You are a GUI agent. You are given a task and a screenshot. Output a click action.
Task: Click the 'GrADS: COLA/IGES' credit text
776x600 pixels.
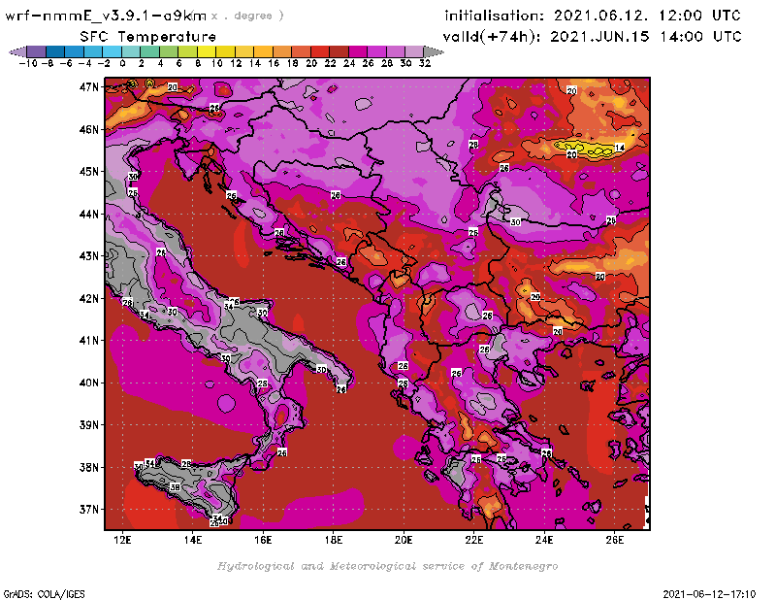(x=45, y=594)
